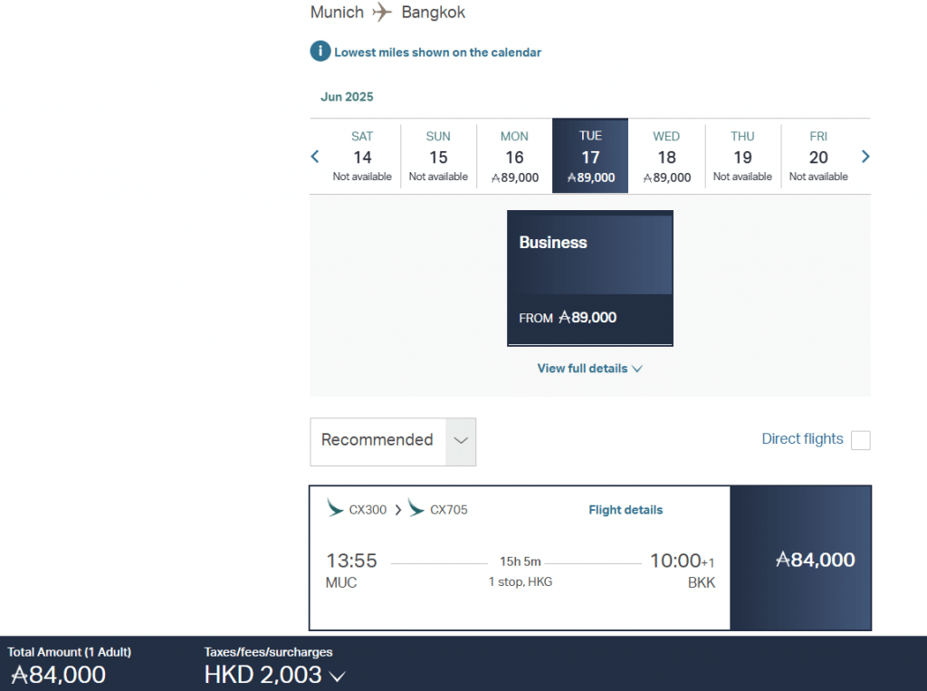Screen dimensions: 927x691
Task: Select Wednesday 18 date tab
Action: pos(666,156)
